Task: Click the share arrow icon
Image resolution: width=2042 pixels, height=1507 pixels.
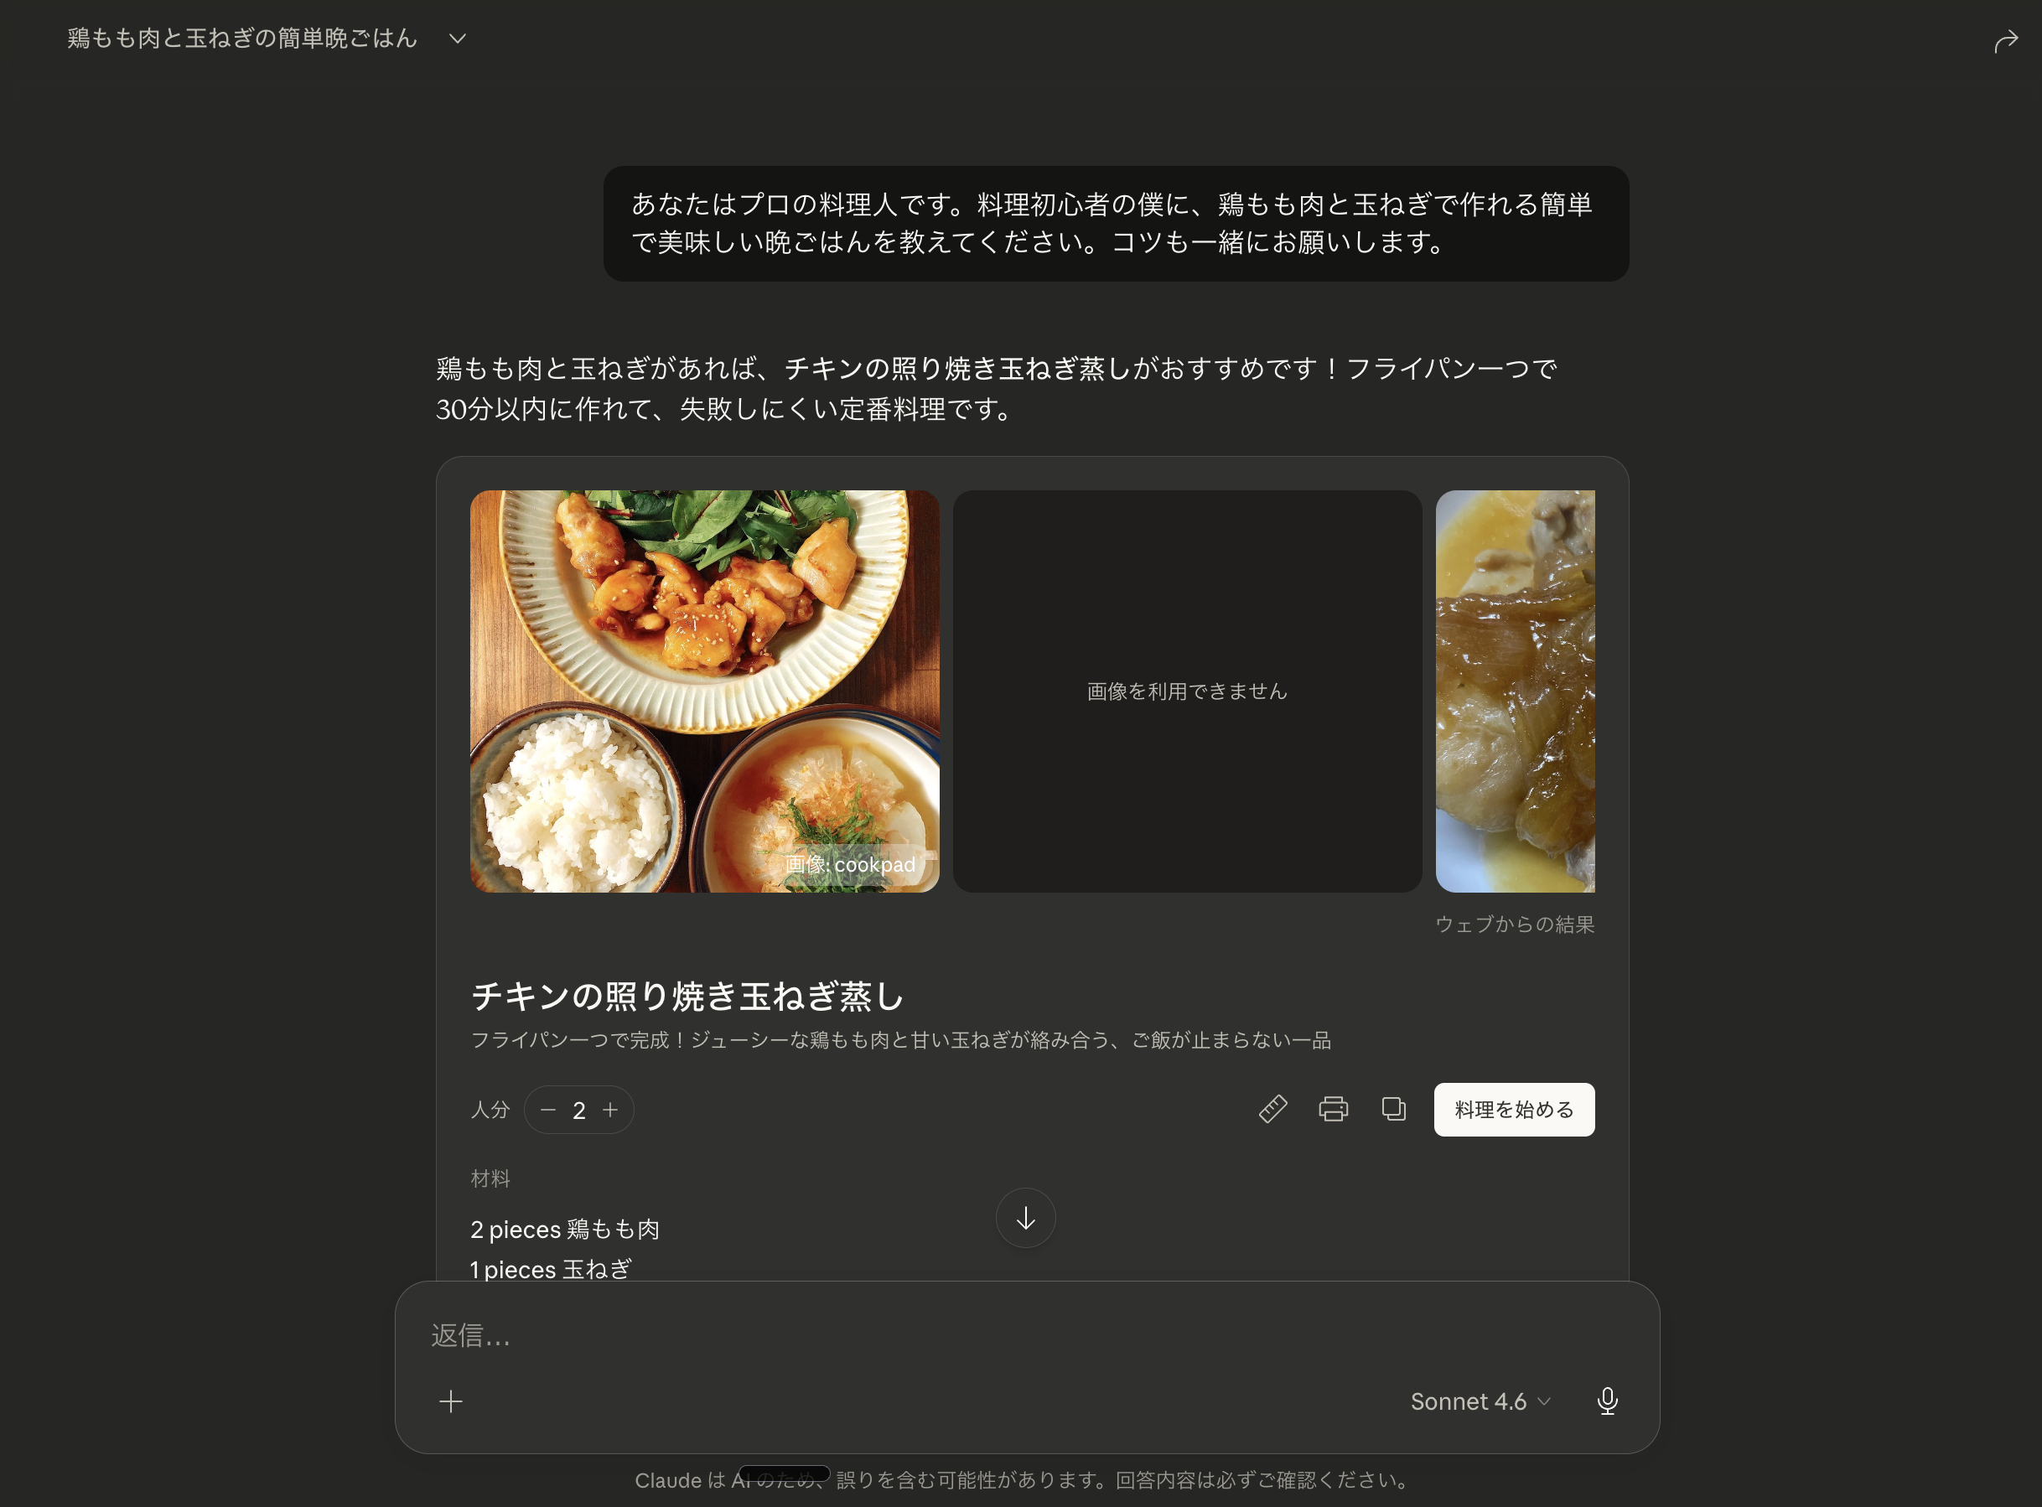Action: [2004, 41]
